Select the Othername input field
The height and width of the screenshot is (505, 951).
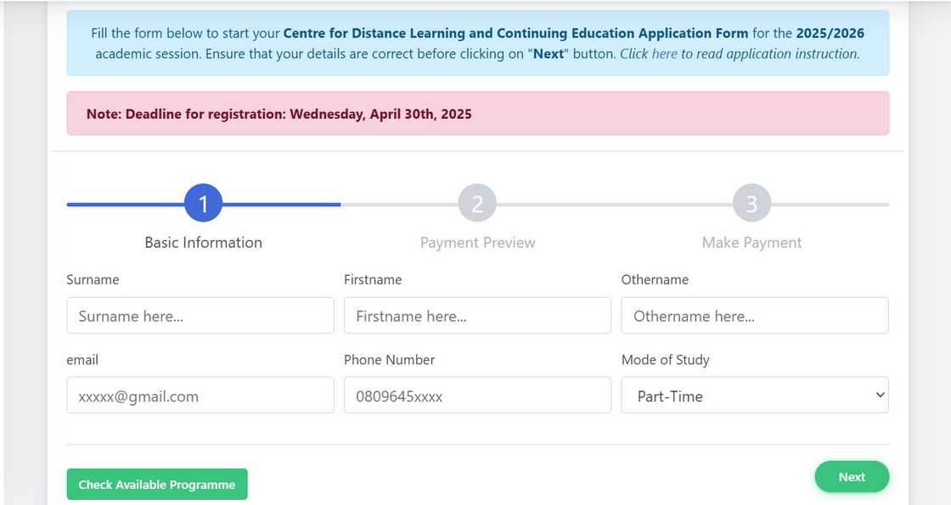pos(754,316)
